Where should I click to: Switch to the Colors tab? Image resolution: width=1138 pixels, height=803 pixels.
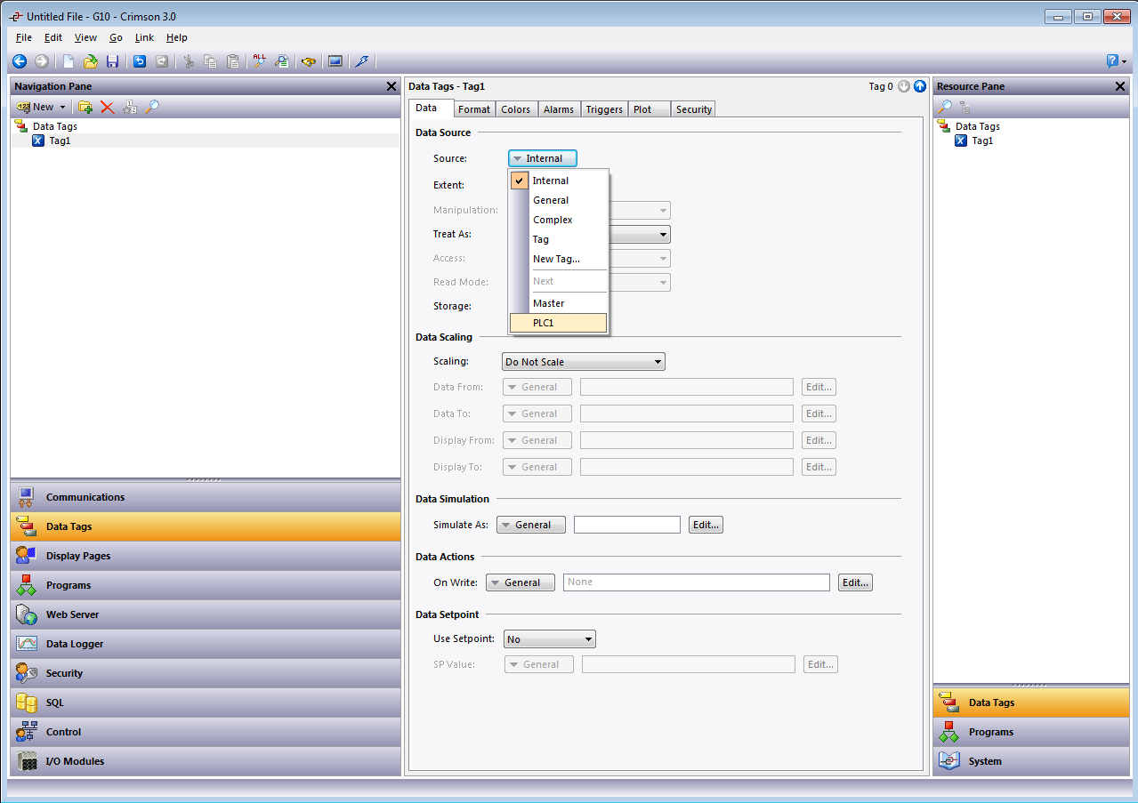[x=515, y=109]
